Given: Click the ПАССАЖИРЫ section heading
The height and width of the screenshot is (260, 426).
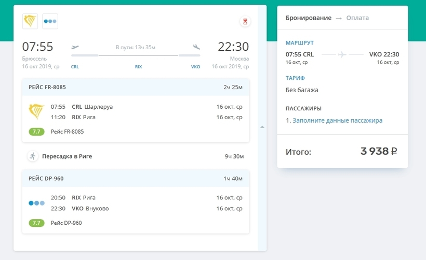Looking at the screenshot, I should 303,108.
